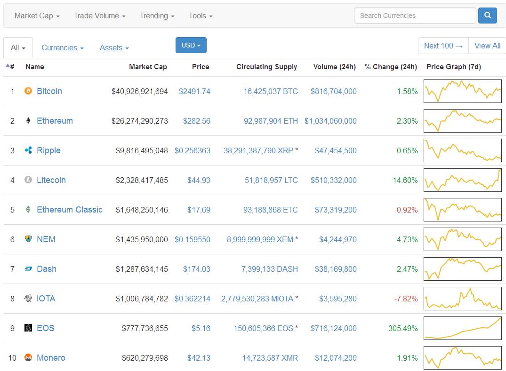Sort by the Market Cap column header

click(x=148, y=67)
